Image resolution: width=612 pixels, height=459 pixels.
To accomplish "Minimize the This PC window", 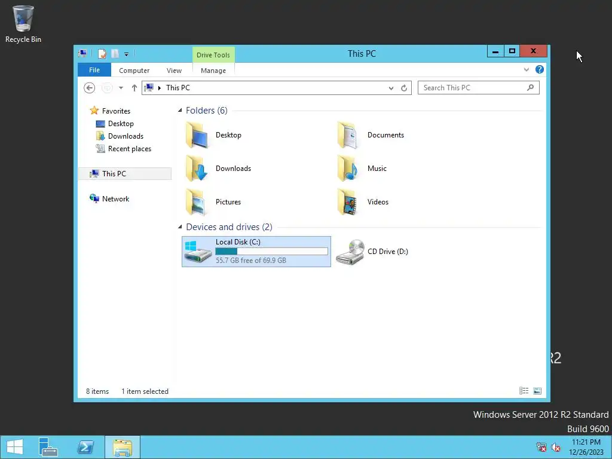I will pos(495,51).
